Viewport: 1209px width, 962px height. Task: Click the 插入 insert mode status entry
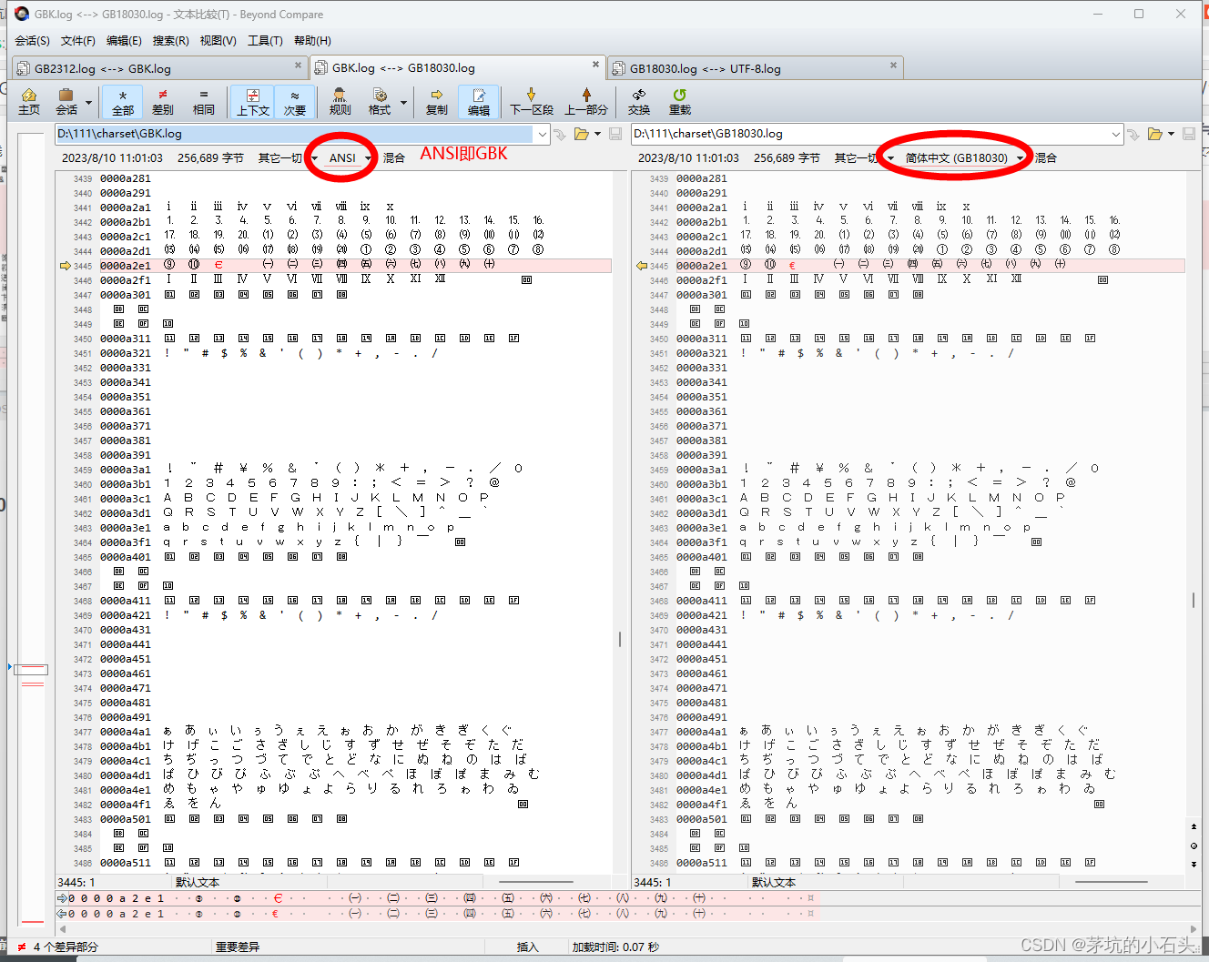pos(527,947)
